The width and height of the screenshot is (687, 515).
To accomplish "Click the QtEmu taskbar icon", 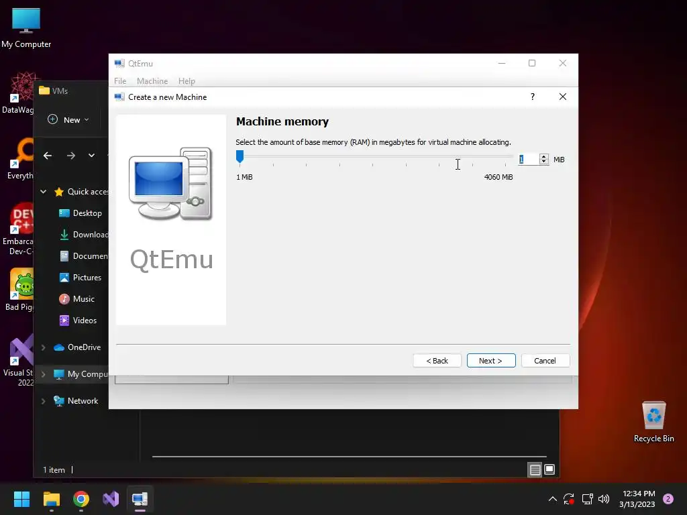I will coord(140,499).
